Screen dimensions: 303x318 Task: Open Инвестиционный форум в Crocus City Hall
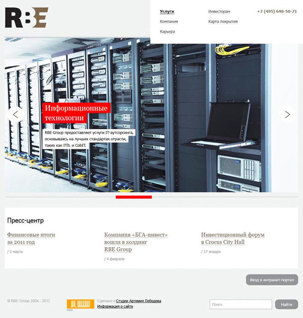[232, 238]
